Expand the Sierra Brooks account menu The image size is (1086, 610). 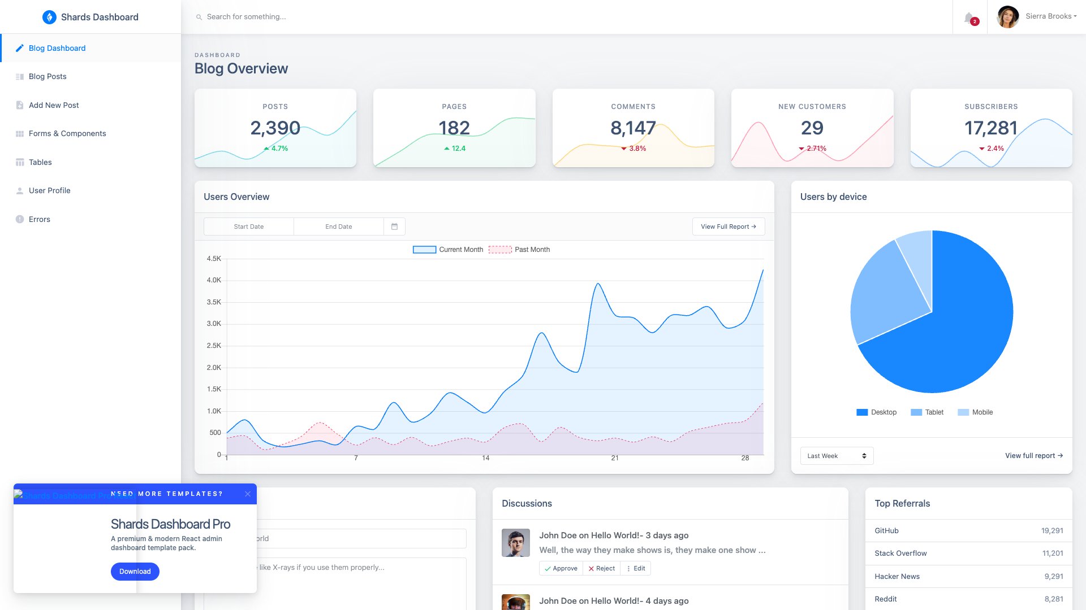point(1049,16)
